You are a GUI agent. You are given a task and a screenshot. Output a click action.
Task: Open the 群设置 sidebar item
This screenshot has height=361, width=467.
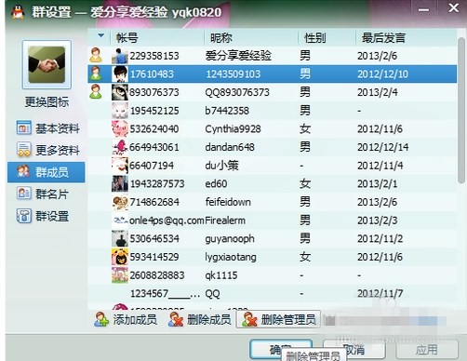(x=43, y=216)
